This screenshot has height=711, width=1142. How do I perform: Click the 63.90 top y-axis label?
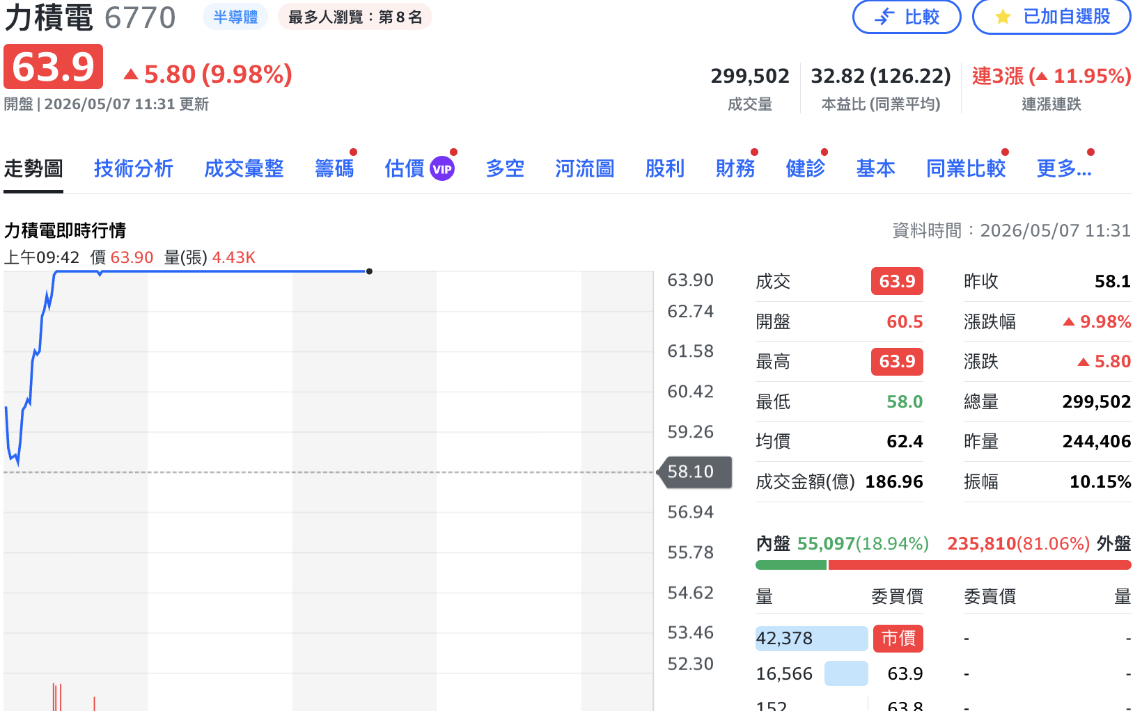coord(690,280)
